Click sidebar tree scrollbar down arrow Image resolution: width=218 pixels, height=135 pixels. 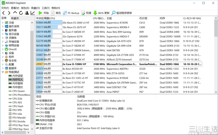[32, 129]
